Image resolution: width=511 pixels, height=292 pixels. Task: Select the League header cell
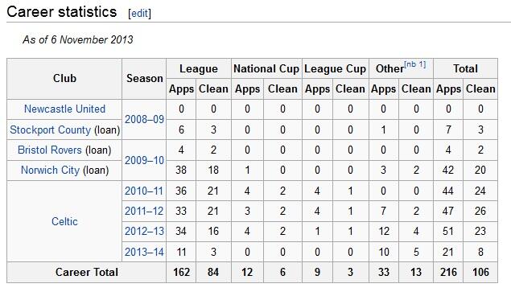click(199, 68)
